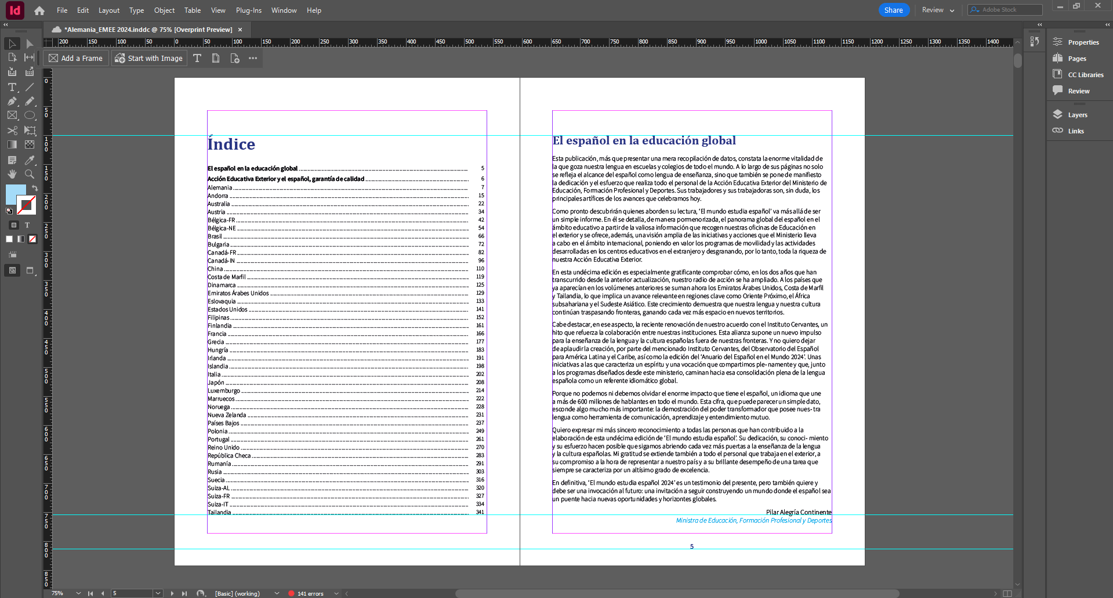Open the Layers panel
The height and width of the screenshot is (598, 1113).
[1077, 115]
